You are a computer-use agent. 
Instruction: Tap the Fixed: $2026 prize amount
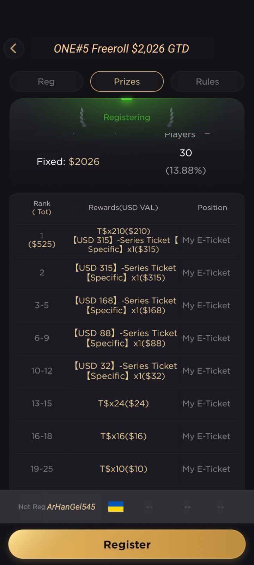click(x=68, y=162)
